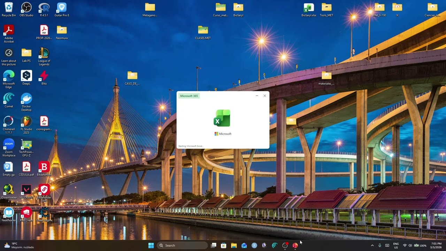
Task: Open Outlook from the taskbar
Action: point(244,245)
